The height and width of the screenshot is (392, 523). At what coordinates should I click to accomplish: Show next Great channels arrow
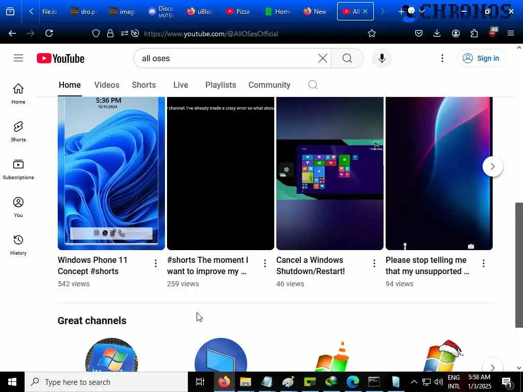tap(493, 366)
